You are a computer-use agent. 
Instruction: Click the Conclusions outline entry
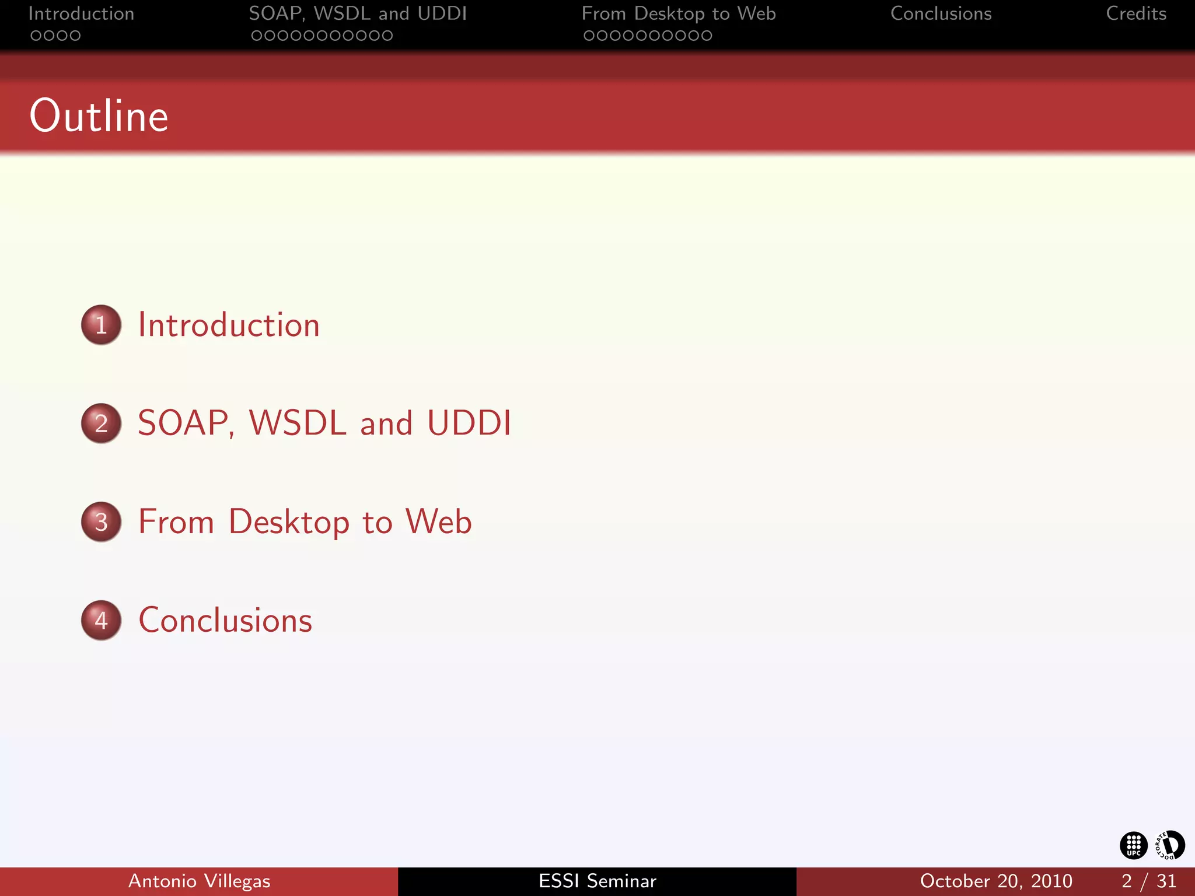pyautogui.click(x=225, y=620)
